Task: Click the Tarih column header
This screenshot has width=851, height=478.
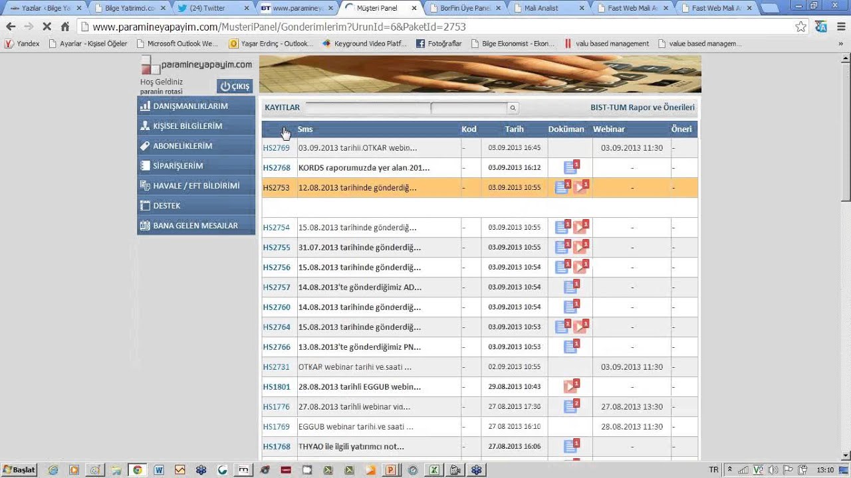Action: [x=514, y=129]
